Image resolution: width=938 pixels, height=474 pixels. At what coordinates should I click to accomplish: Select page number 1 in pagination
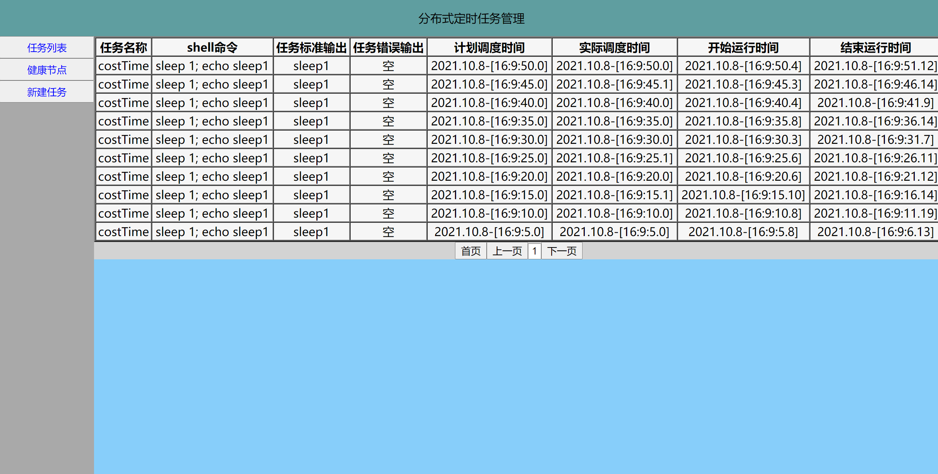click(534, 251)
